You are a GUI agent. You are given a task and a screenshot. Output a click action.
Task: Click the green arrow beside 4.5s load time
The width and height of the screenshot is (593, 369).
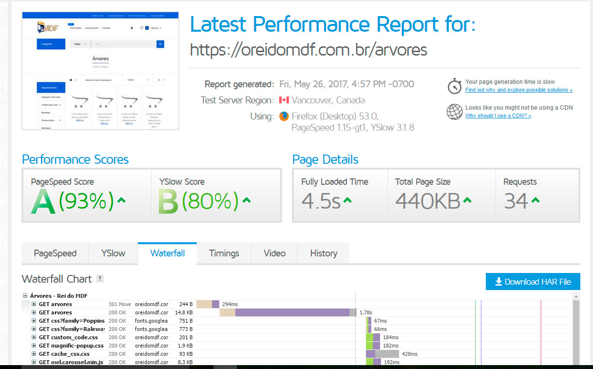347,200
